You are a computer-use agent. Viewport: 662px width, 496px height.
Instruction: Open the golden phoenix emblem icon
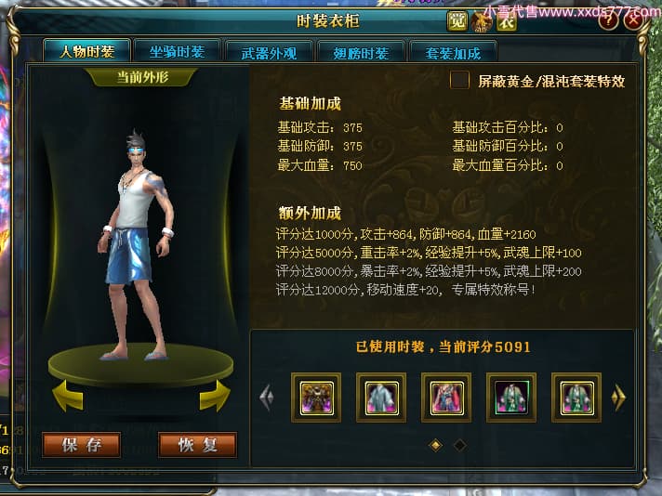point(482,21)
